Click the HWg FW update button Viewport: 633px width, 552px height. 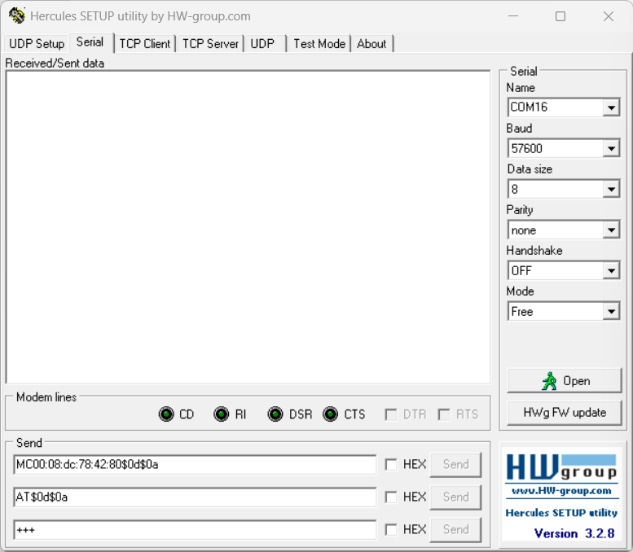[x=565, y=413]
